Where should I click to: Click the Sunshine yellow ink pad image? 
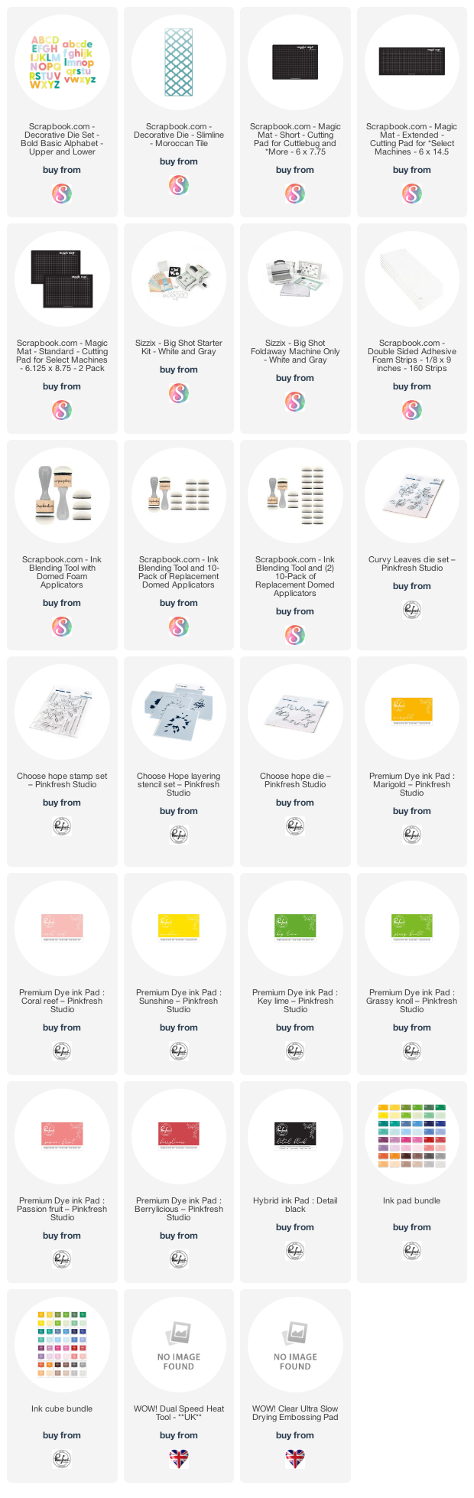coord(179,926)
